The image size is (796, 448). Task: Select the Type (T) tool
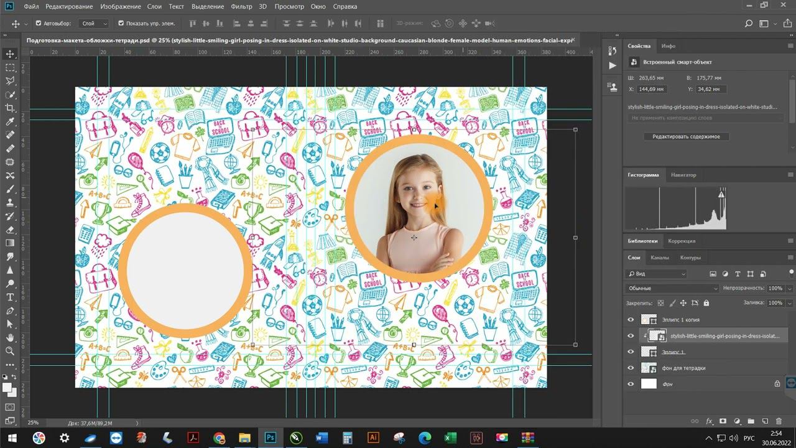[x=10, y=297]
